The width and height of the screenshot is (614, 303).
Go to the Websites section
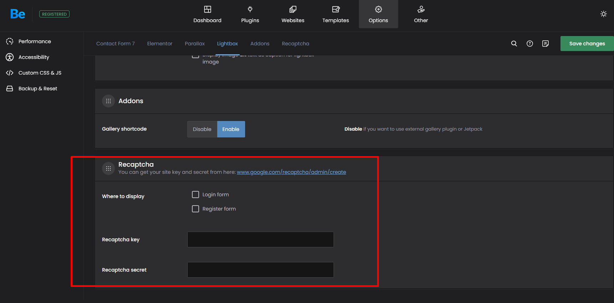tap(293, 14)
